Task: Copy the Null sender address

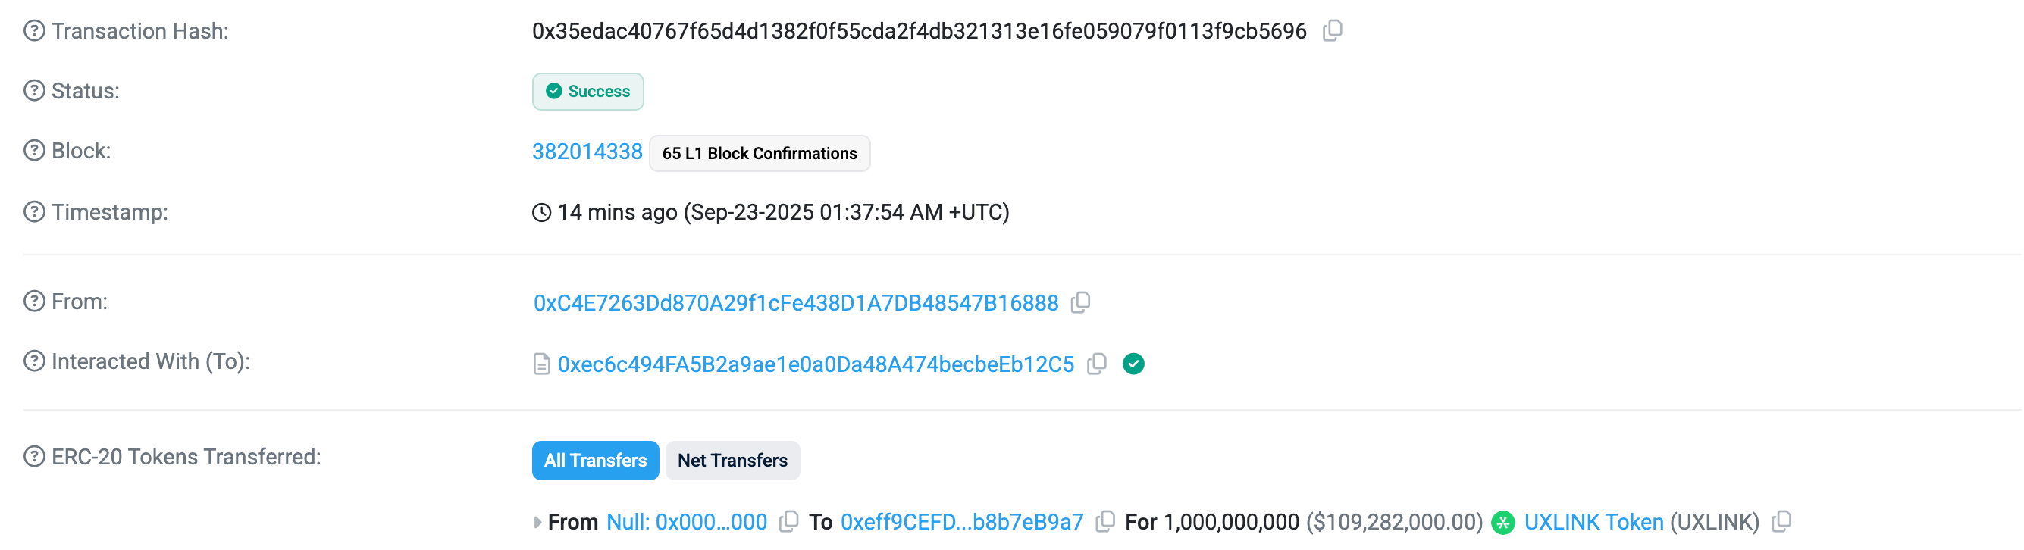Action: pos(788,522)
